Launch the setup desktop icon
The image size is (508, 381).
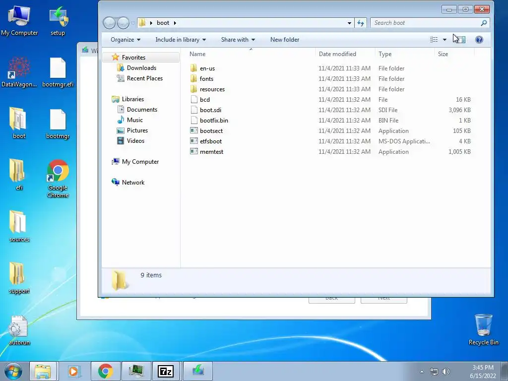coord(58,21)
